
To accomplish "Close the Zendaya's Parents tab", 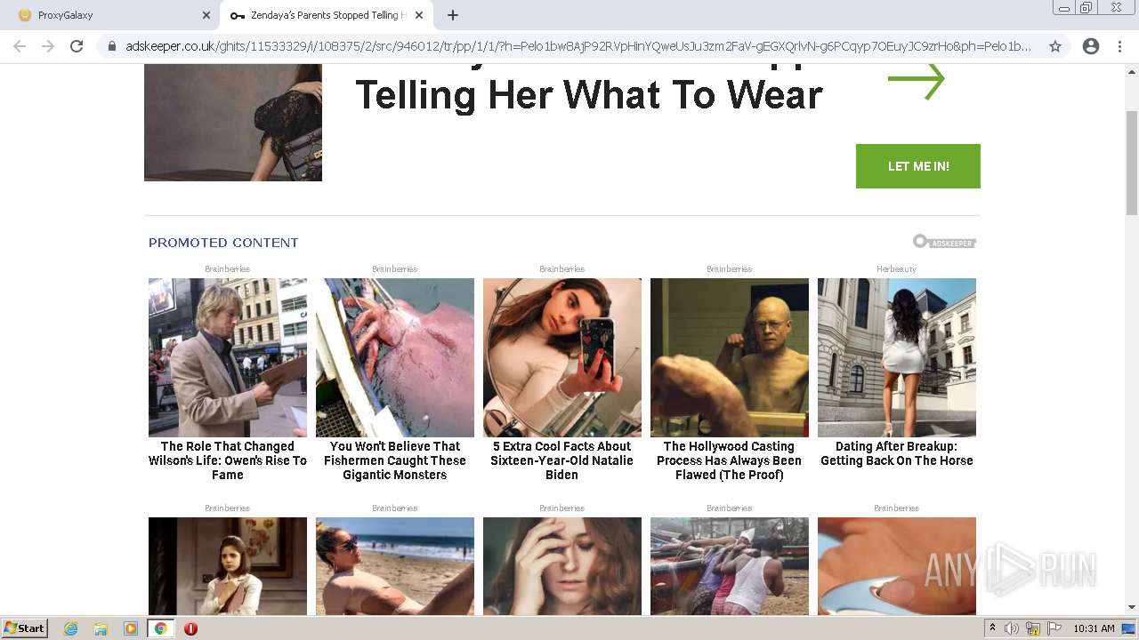I will coord(419,15).
